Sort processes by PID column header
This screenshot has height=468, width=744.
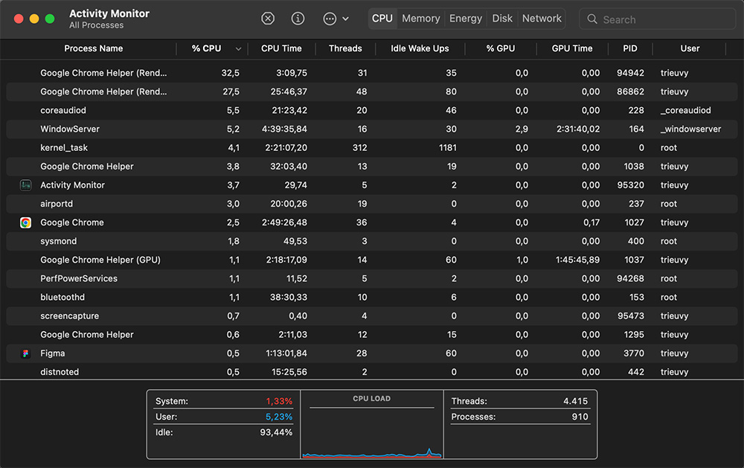coord(630,48)
